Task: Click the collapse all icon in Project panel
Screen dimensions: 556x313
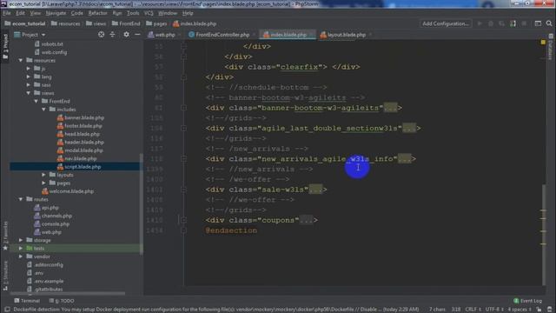Action: [x=112, y=35]
